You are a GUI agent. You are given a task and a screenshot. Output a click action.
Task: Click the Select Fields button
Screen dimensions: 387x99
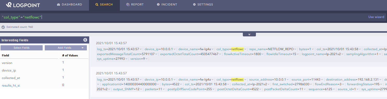click(x=21, y=48)
